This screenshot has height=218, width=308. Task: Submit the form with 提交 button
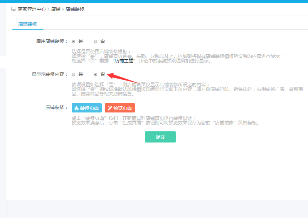160,137
